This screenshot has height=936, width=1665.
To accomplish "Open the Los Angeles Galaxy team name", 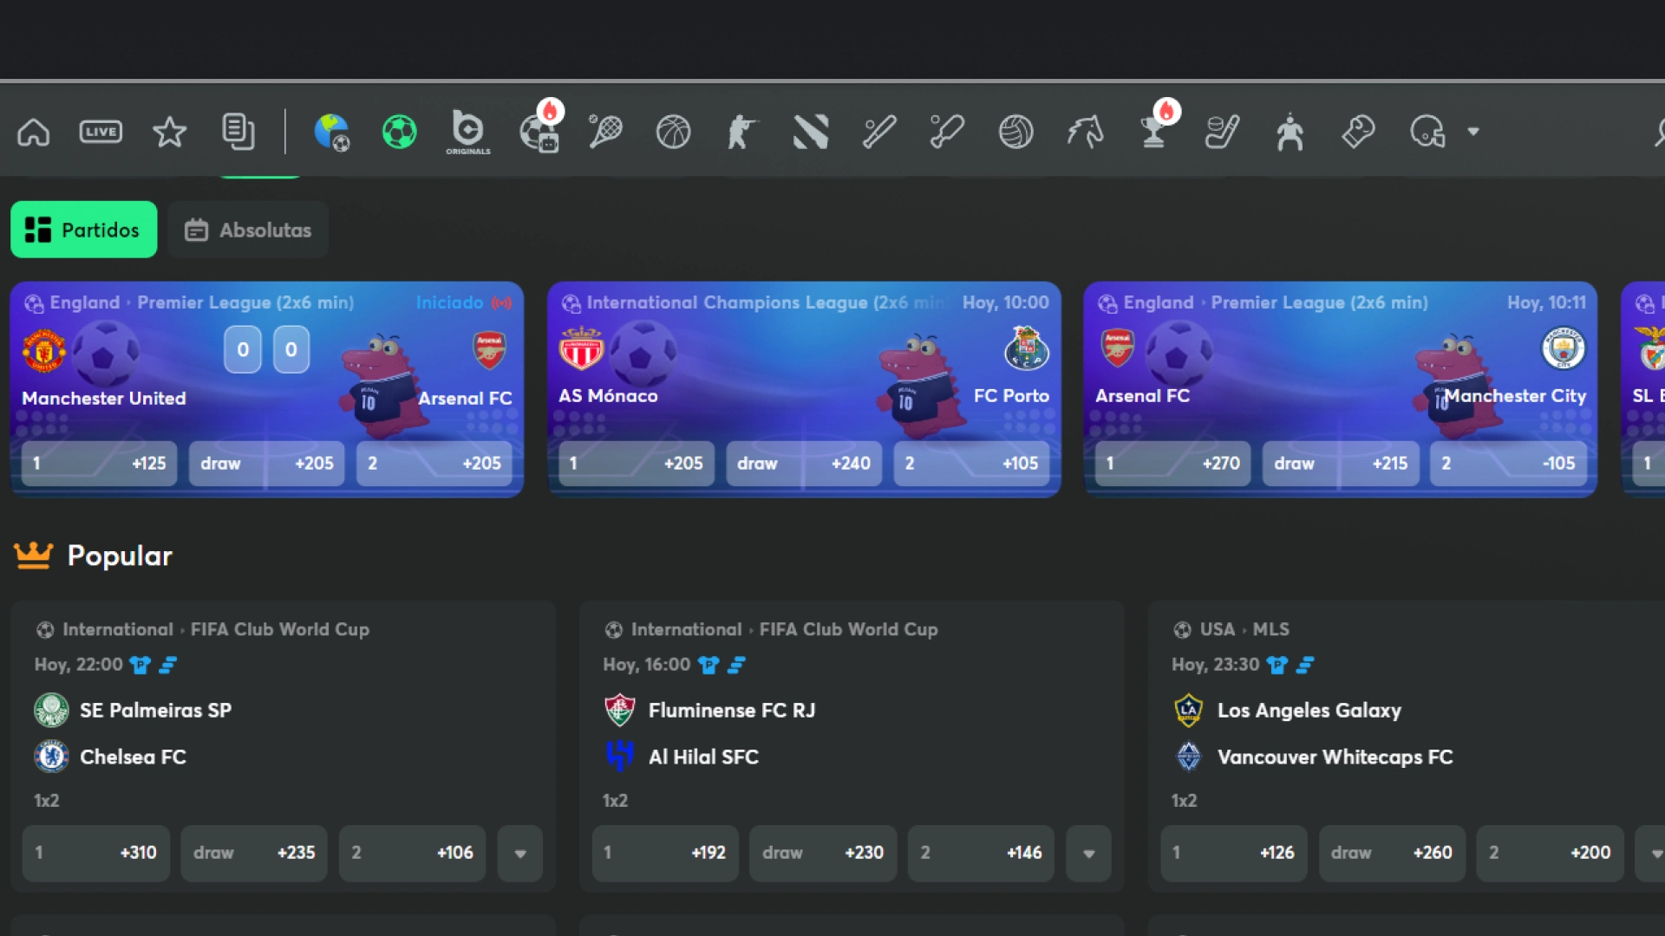I will point(1309,710).
